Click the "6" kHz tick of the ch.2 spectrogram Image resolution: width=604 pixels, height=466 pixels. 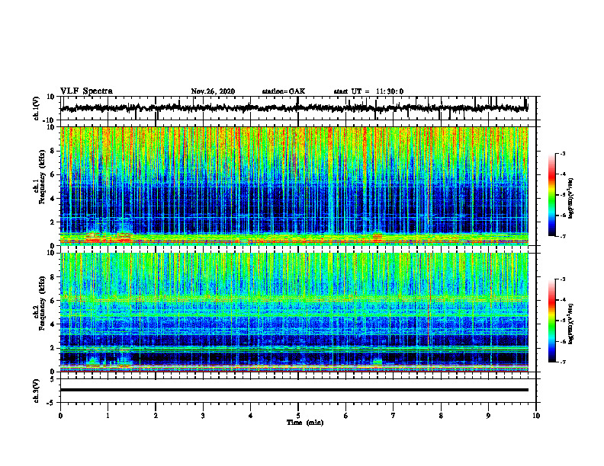pyautogui.click(x=53, y=301)
